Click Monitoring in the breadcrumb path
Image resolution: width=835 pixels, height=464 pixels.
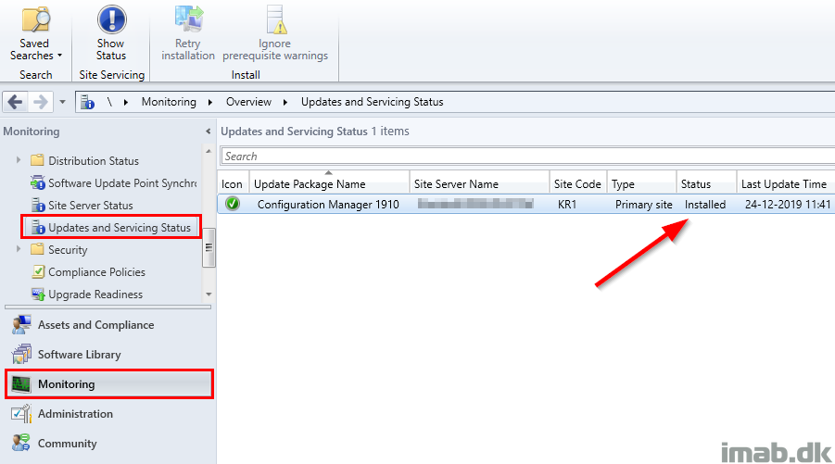click(169, 102)
